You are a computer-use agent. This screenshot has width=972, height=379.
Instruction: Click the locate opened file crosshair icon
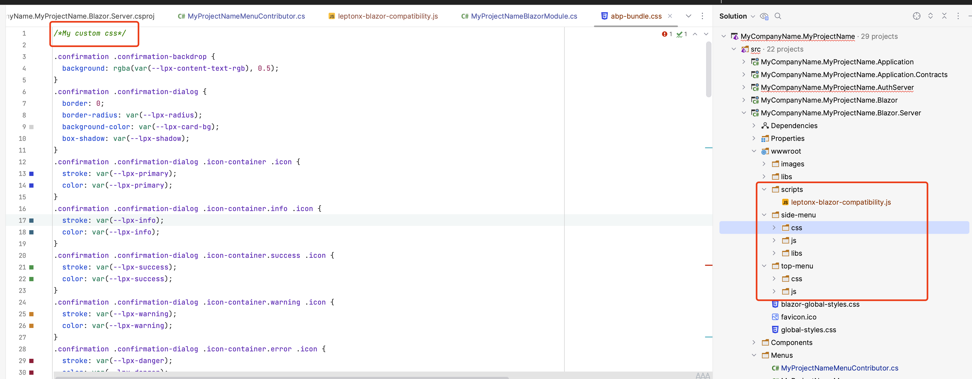(x=916, y=16)
